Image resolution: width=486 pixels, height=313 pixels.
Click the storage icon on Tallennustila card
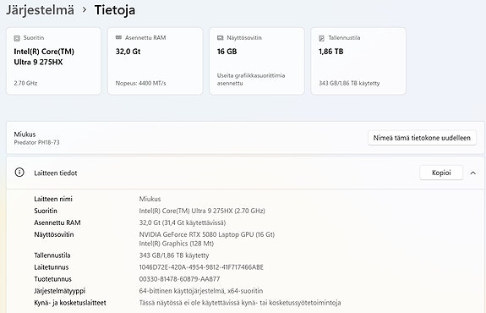(x=321, y=38)
